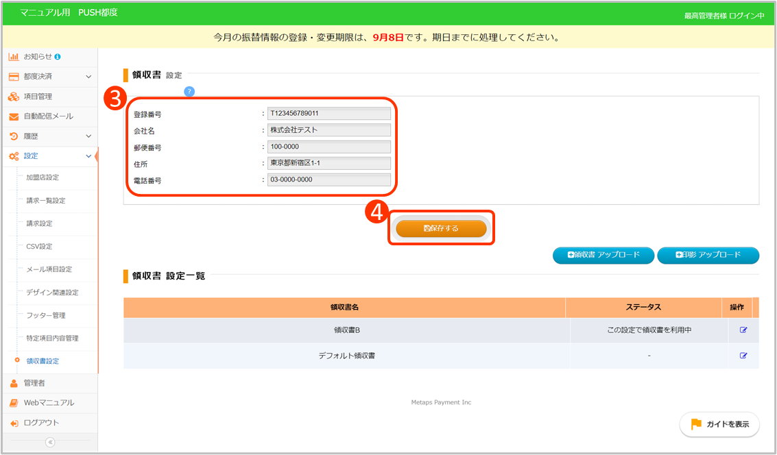The width and height of the screenshot is (777, 455).
Task: Focus the 電話番号 text field
Action: (329, 180)
